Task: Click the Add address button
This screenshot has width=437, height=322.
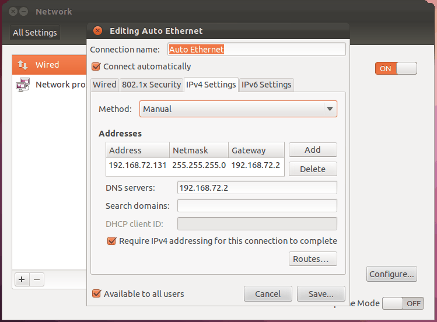Action: 312,150
